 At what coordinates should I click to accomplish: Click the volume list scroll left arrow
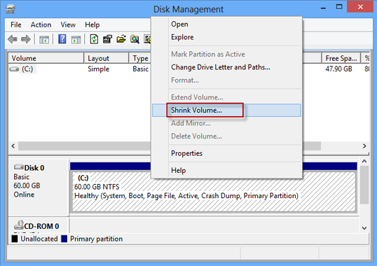point(13,146)
